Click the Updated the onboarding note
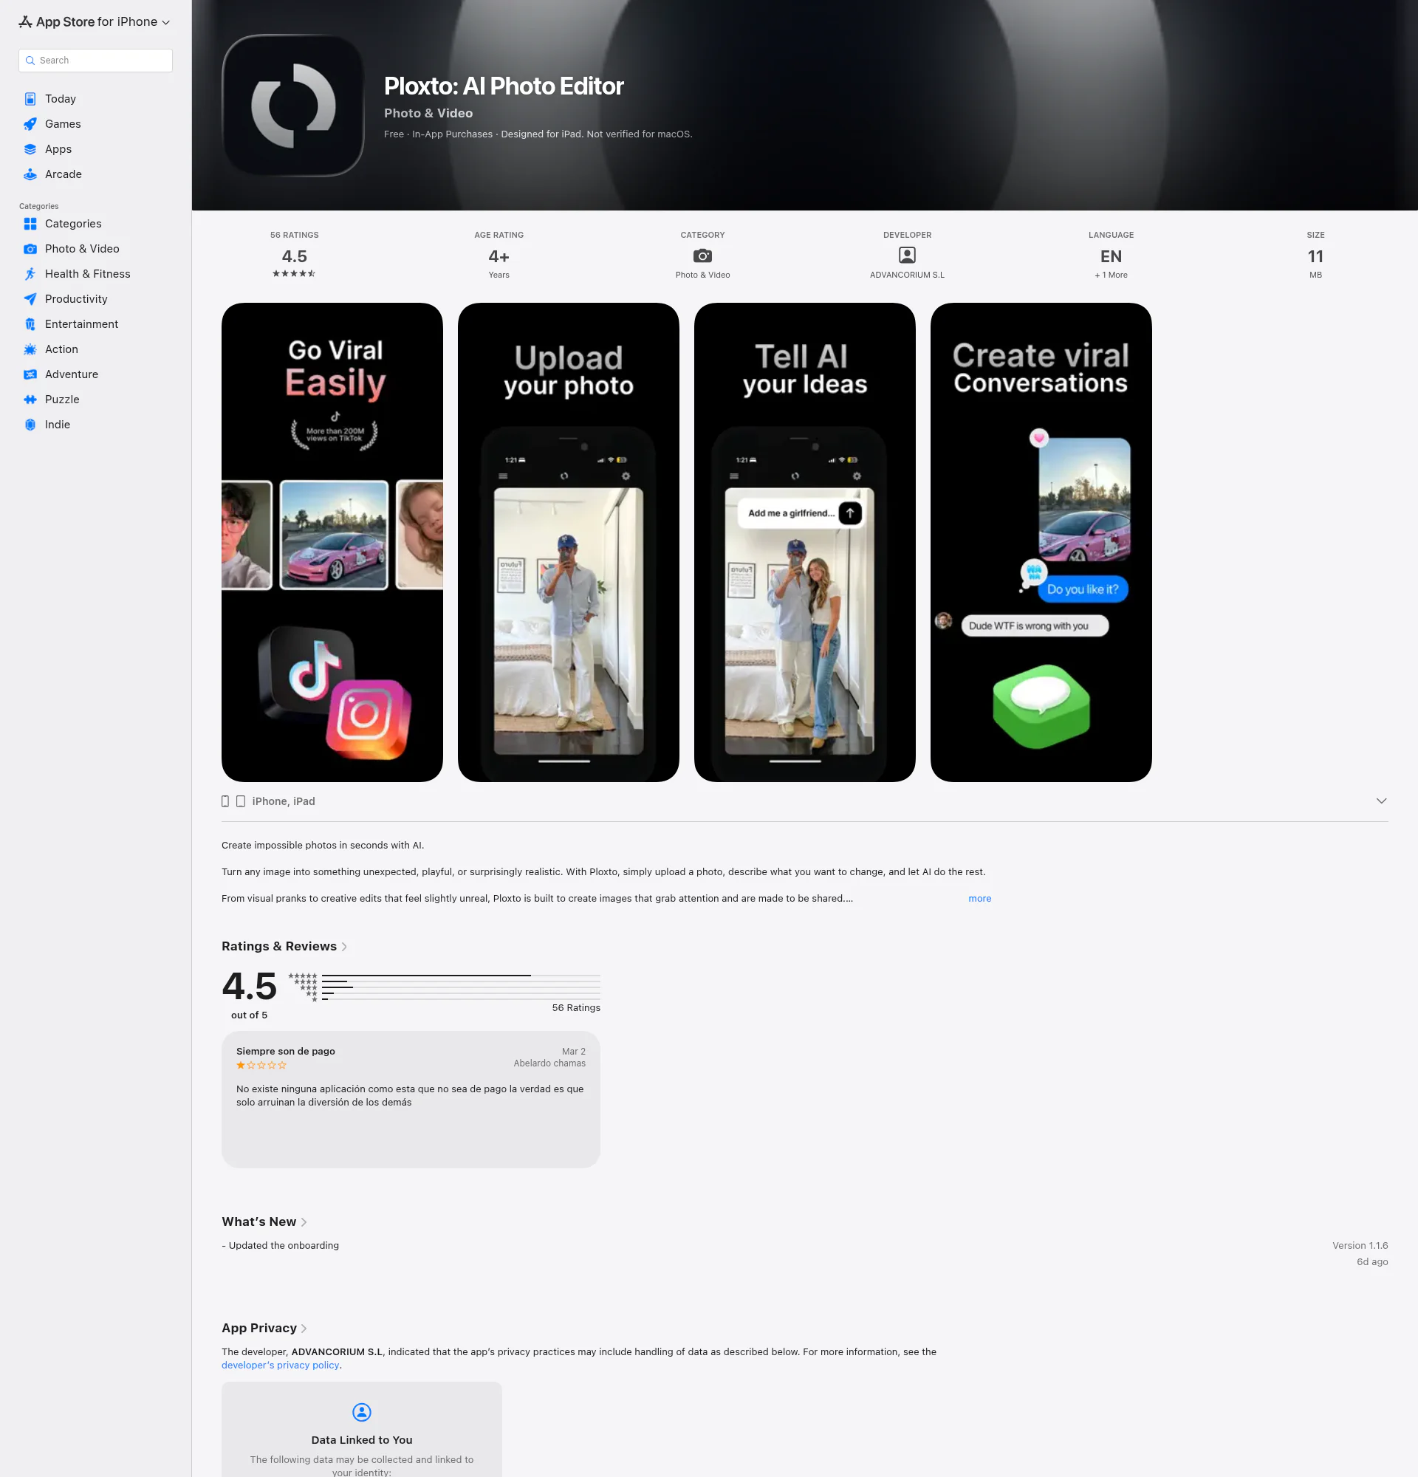1418x1477 pixels. click(281, 1246)
